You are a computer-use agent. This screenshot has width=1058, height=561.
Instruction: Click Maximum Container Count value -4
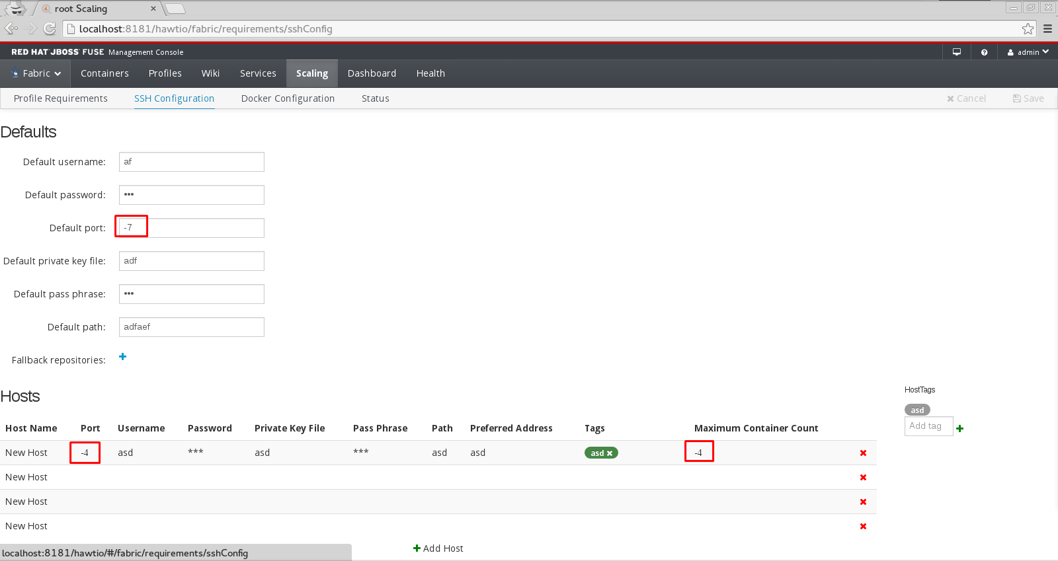pos(698,453)
